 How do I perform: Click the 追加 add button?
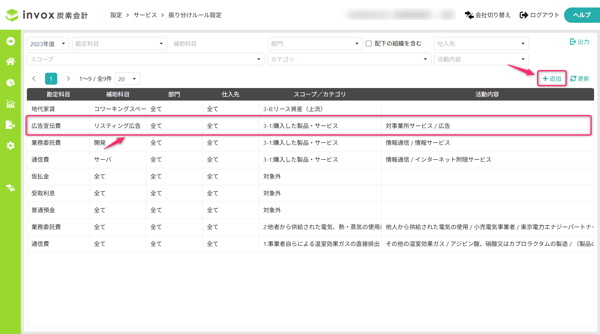click(552, 79)
